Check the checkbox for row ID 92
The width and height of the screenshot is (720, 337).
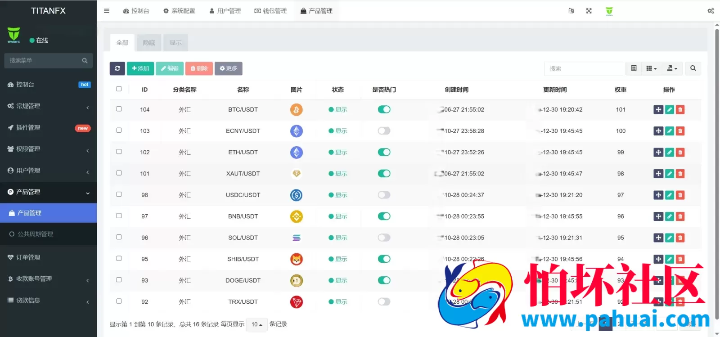tap(119, 301)
